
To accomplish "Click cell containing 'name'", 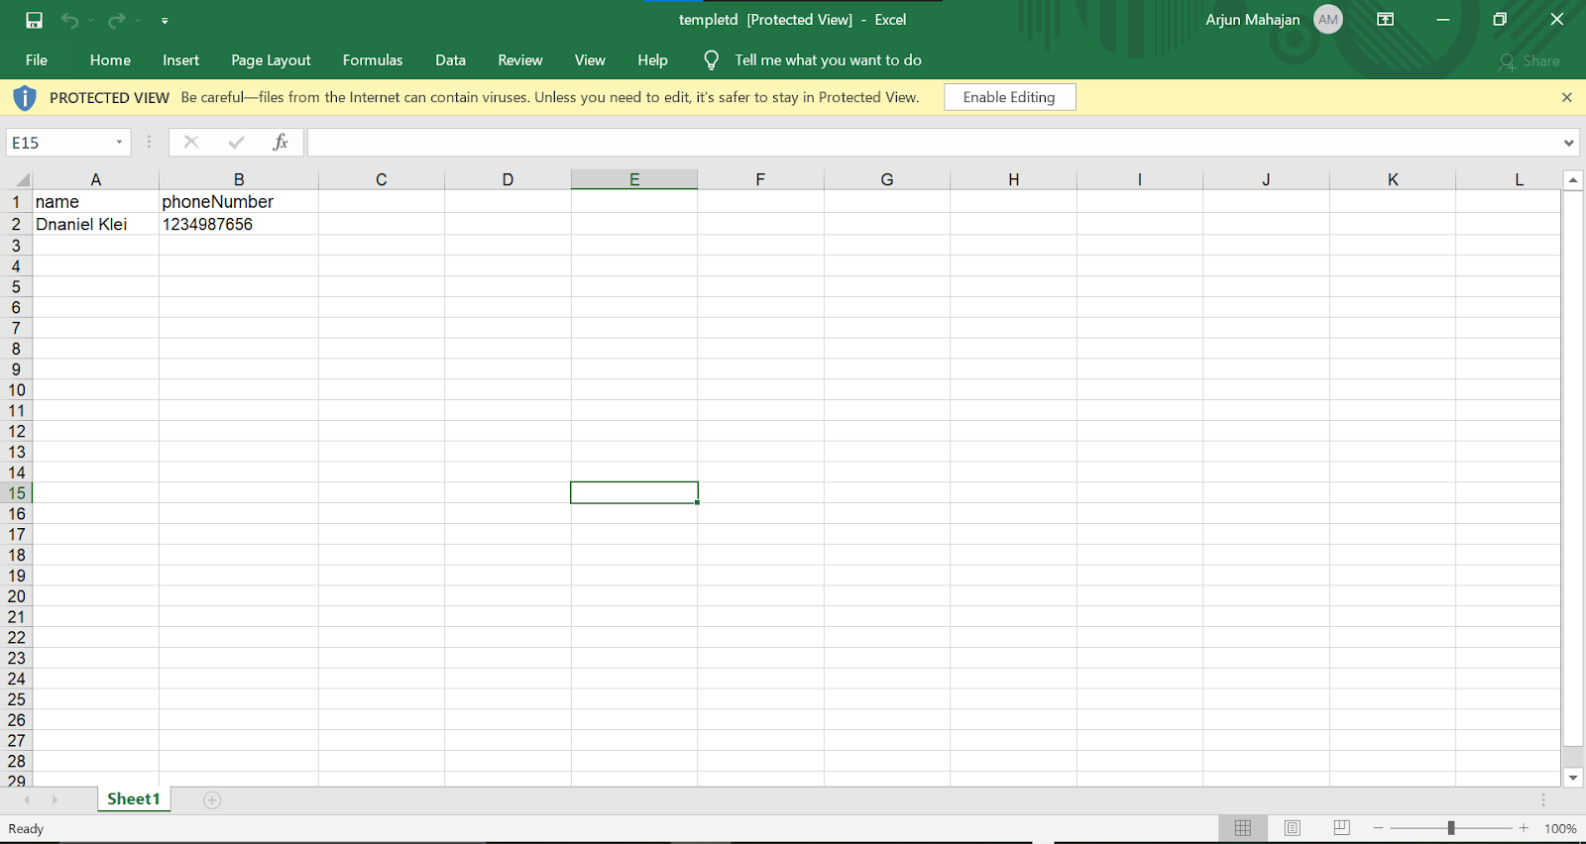I will [x=96, y=202].
